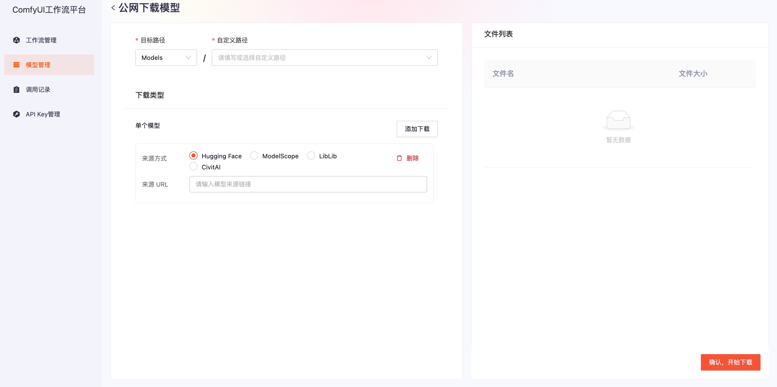Image resolution: width=777 pixels, height=387 pixels.
Task: Focus the source URL input field
Action: click(308, 184)
